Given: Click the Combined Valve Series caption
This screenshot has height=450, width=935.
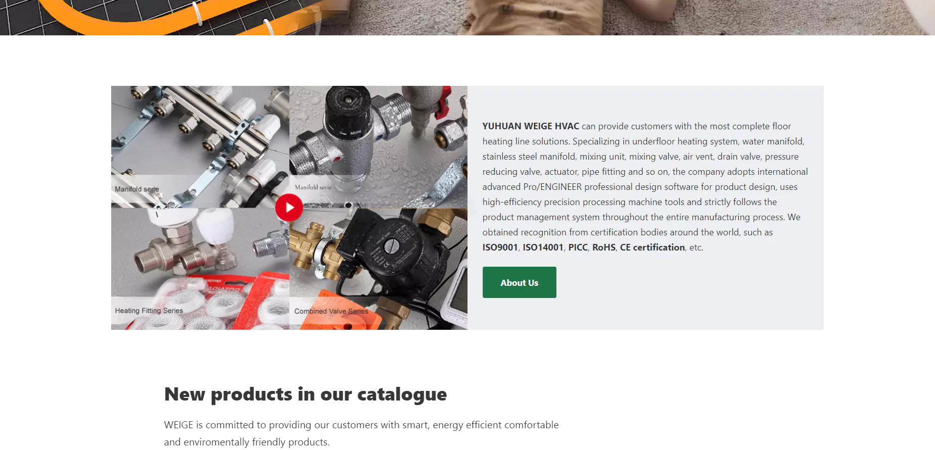Looking at the screenshot, I should pos(332,311).
